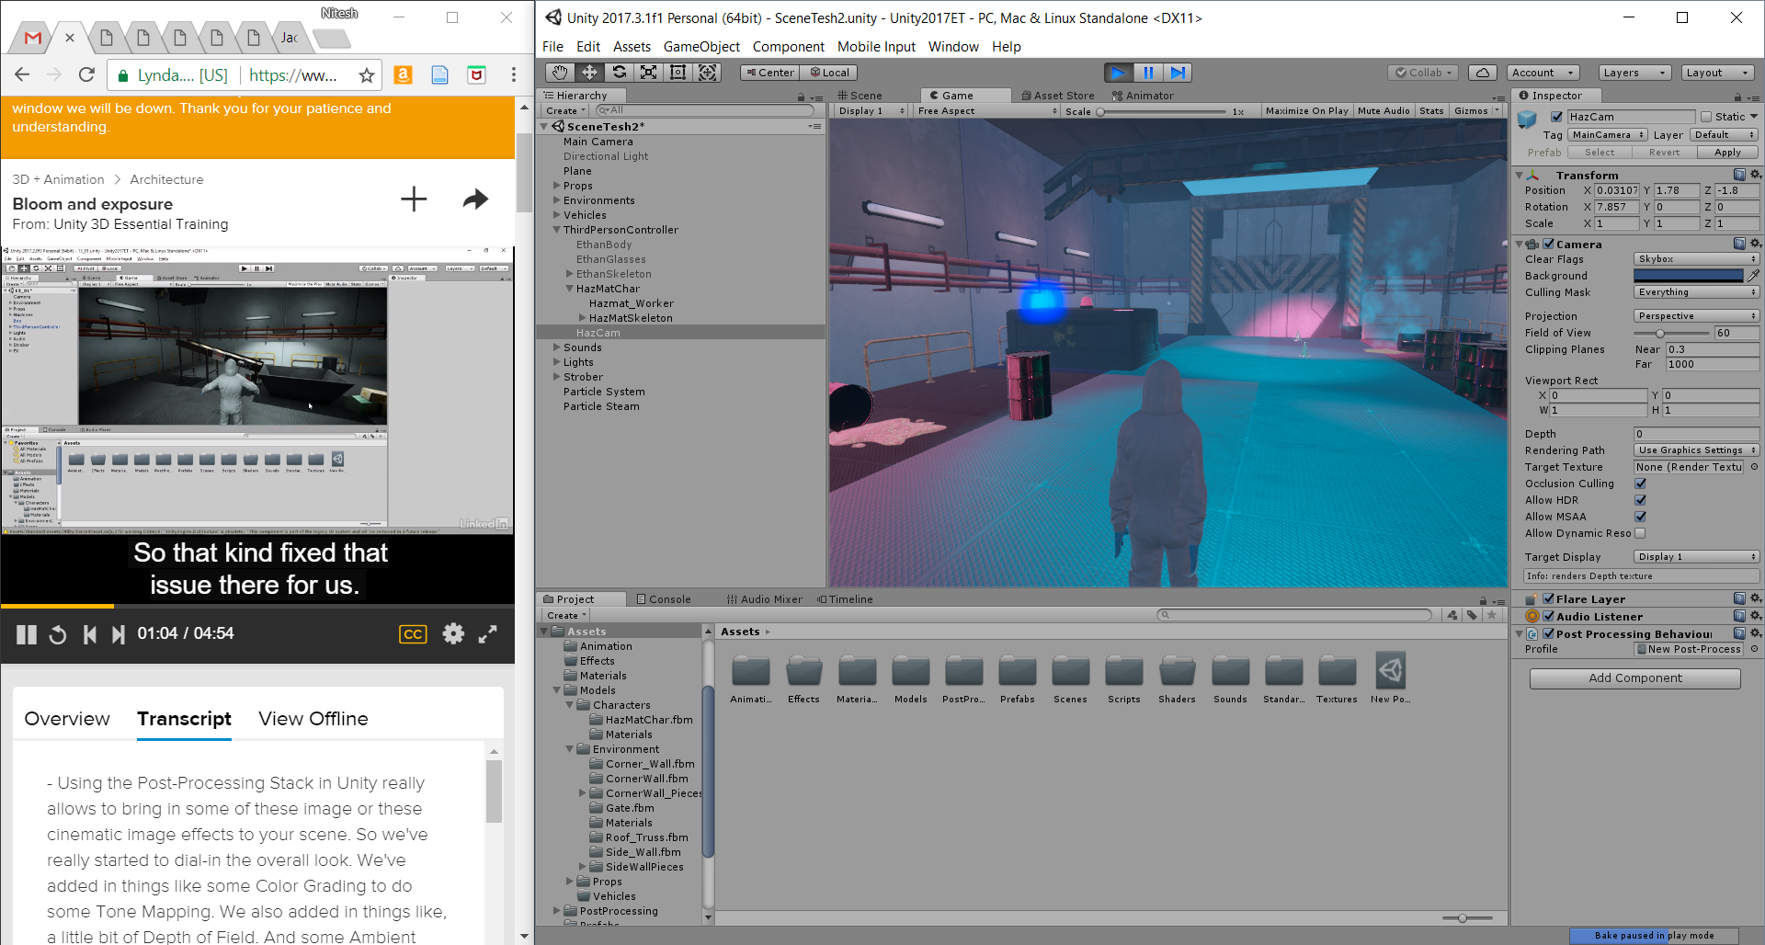The height and width of the screenshot is (945, 1765).
Task: Switch to the Console tab
Action: point(664,599)
